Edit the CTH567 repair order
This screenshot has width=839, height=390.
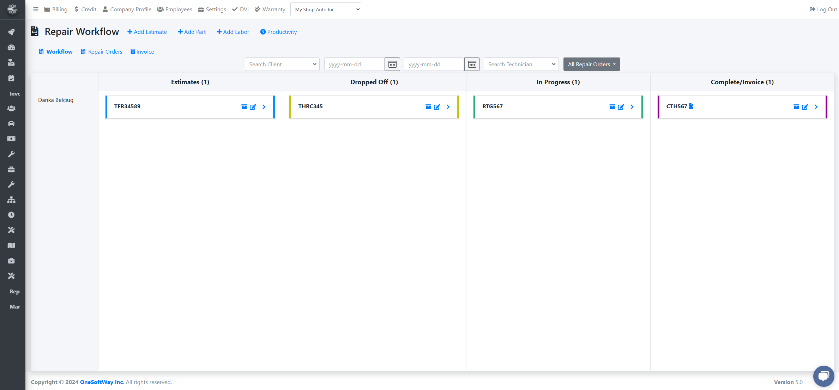tap(805, 107)
